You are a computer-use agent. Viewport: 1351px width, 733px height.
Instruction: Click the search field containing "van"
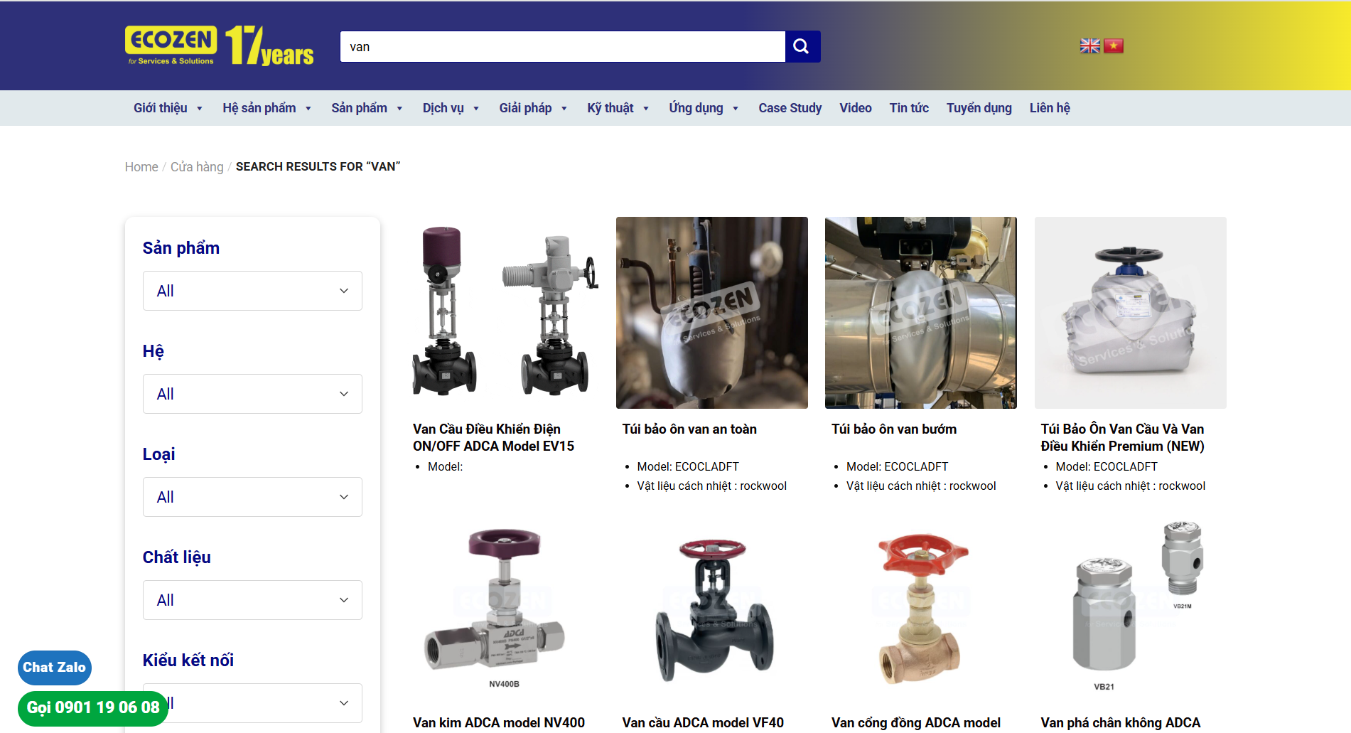click(561, 47)
